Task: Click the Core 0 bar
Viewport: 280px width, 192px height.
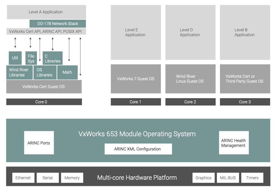Action: (x=44, y=102)
